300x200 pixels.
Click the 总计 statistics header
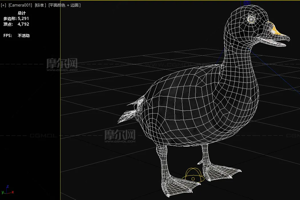[x=22, y=13]
